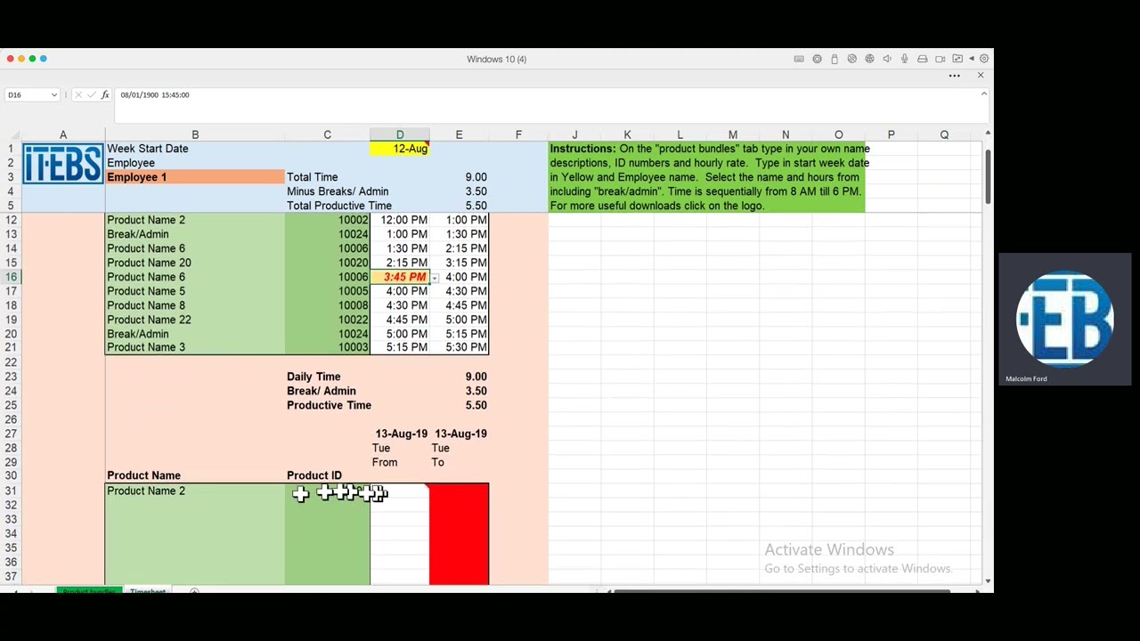Select the Minus Breaks/ Admin label

338,191
